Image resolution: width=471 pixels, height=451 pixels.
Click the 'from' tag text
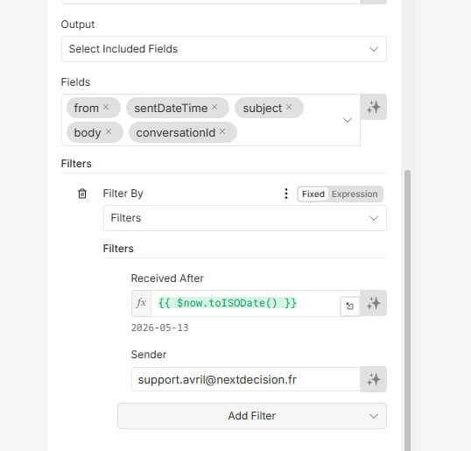tap(86, 109)
